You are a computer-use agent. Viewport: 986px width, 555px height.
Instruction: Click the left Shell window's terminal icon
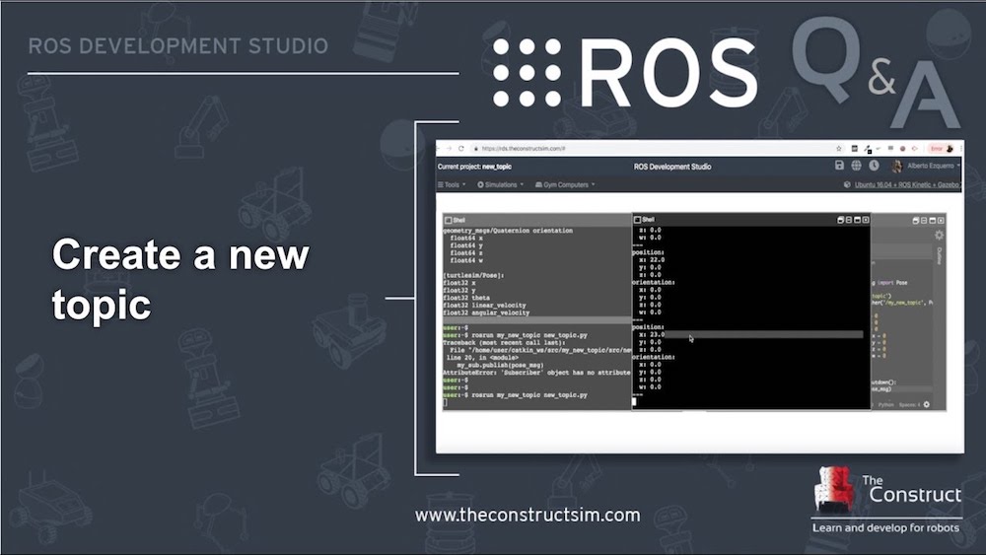pos(449,220)
